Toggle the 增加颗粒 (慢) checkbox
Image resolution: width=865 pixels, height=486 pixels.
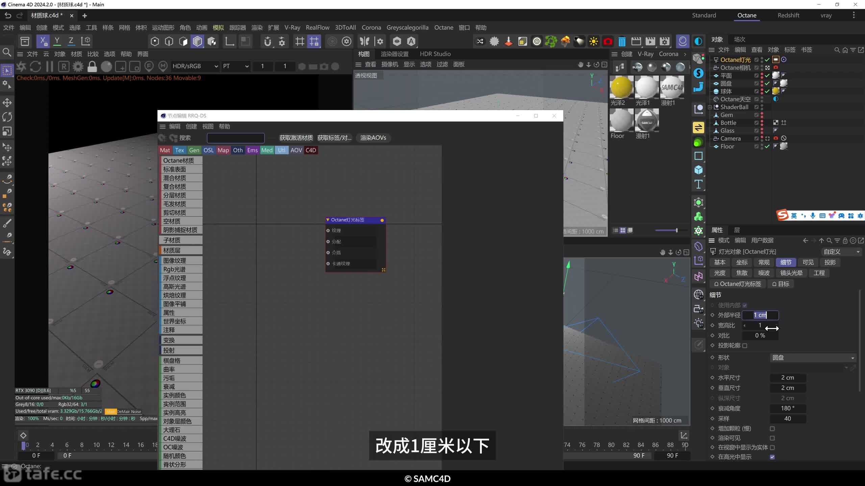tap(772, 429)
